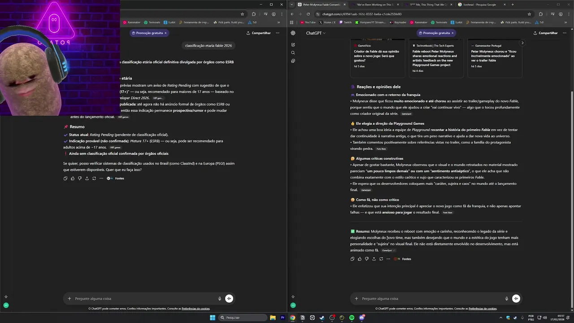The width and height of the screenshot is (574, 323).
Task: Start voice mode in right window composer
Action: click(x=516, y=298)
